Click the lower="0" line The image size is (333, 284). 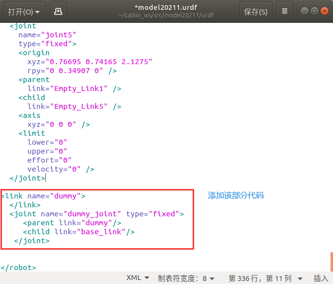pos(47,142)
